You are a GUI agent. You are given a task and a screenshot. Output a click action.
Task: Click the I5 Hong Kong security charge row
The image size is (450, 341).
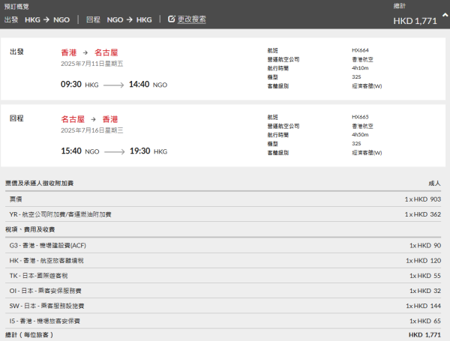(223, 322)
